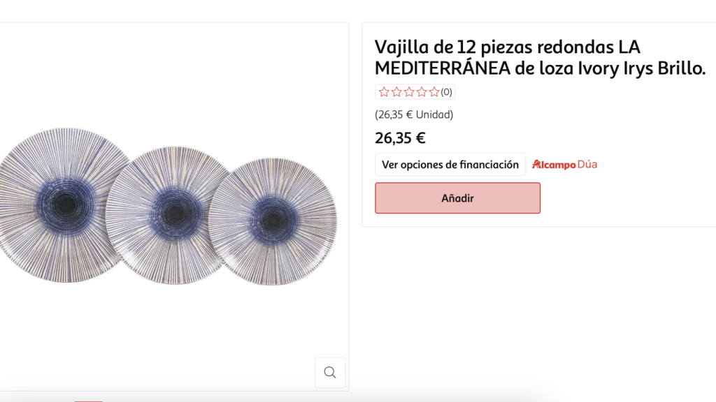Click the red Alcampo Dúa logo

click(564, 164)
